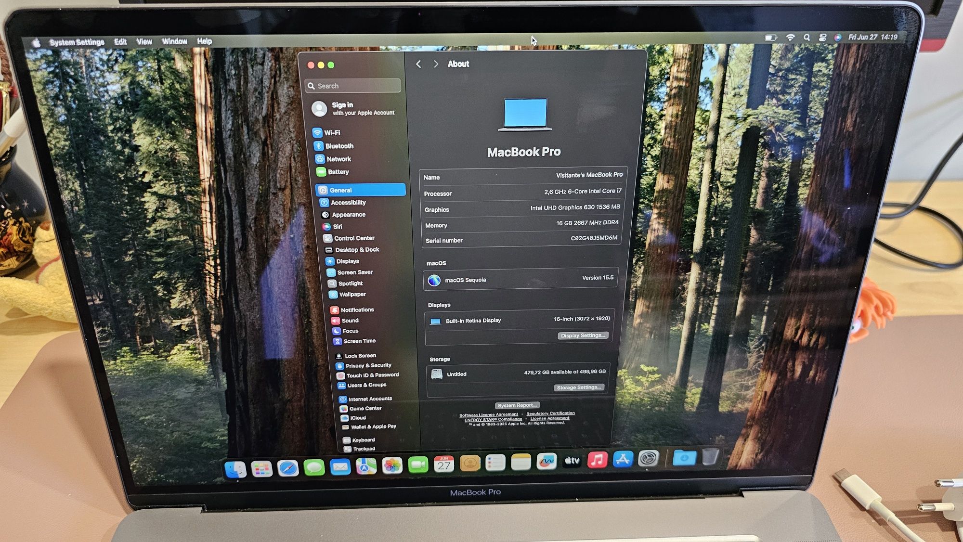Open the System Settings menu
The height and width of the screenshot is (542, 963).
click(x=77, y=42)
